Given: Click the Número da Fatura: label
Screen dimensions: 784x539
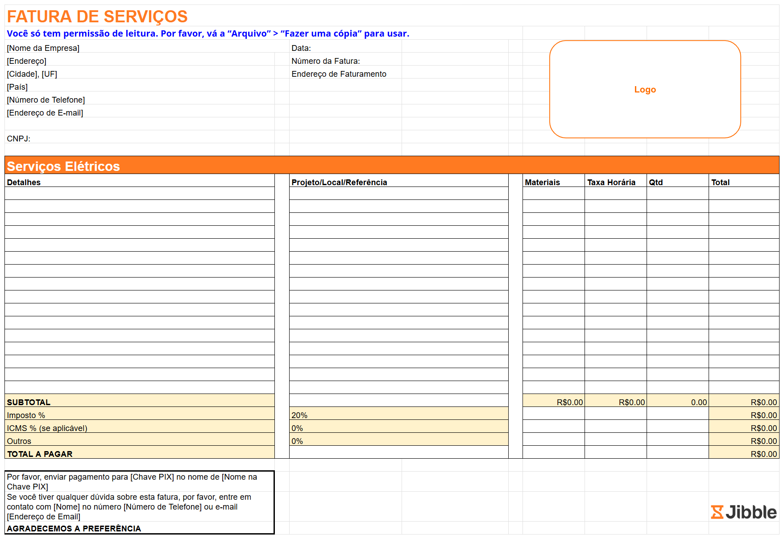Looking at the screenshot, I should (326, 61).
